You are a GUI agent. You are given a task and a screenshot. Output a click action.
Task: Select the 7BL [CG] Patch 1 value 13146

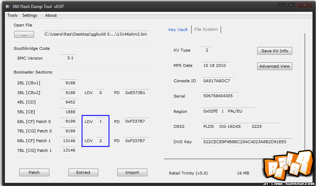(69, 150)
